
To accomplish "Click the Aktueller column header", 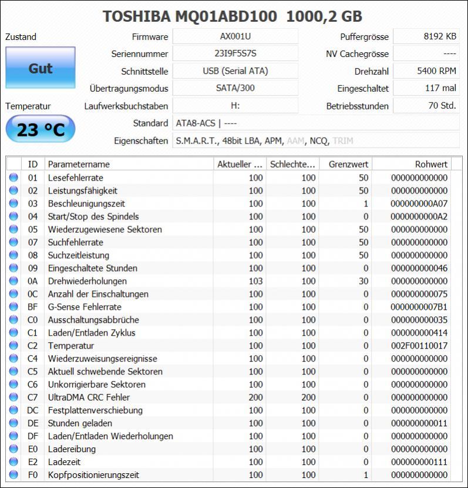I will pyautogui.click(x=240, y=164).
